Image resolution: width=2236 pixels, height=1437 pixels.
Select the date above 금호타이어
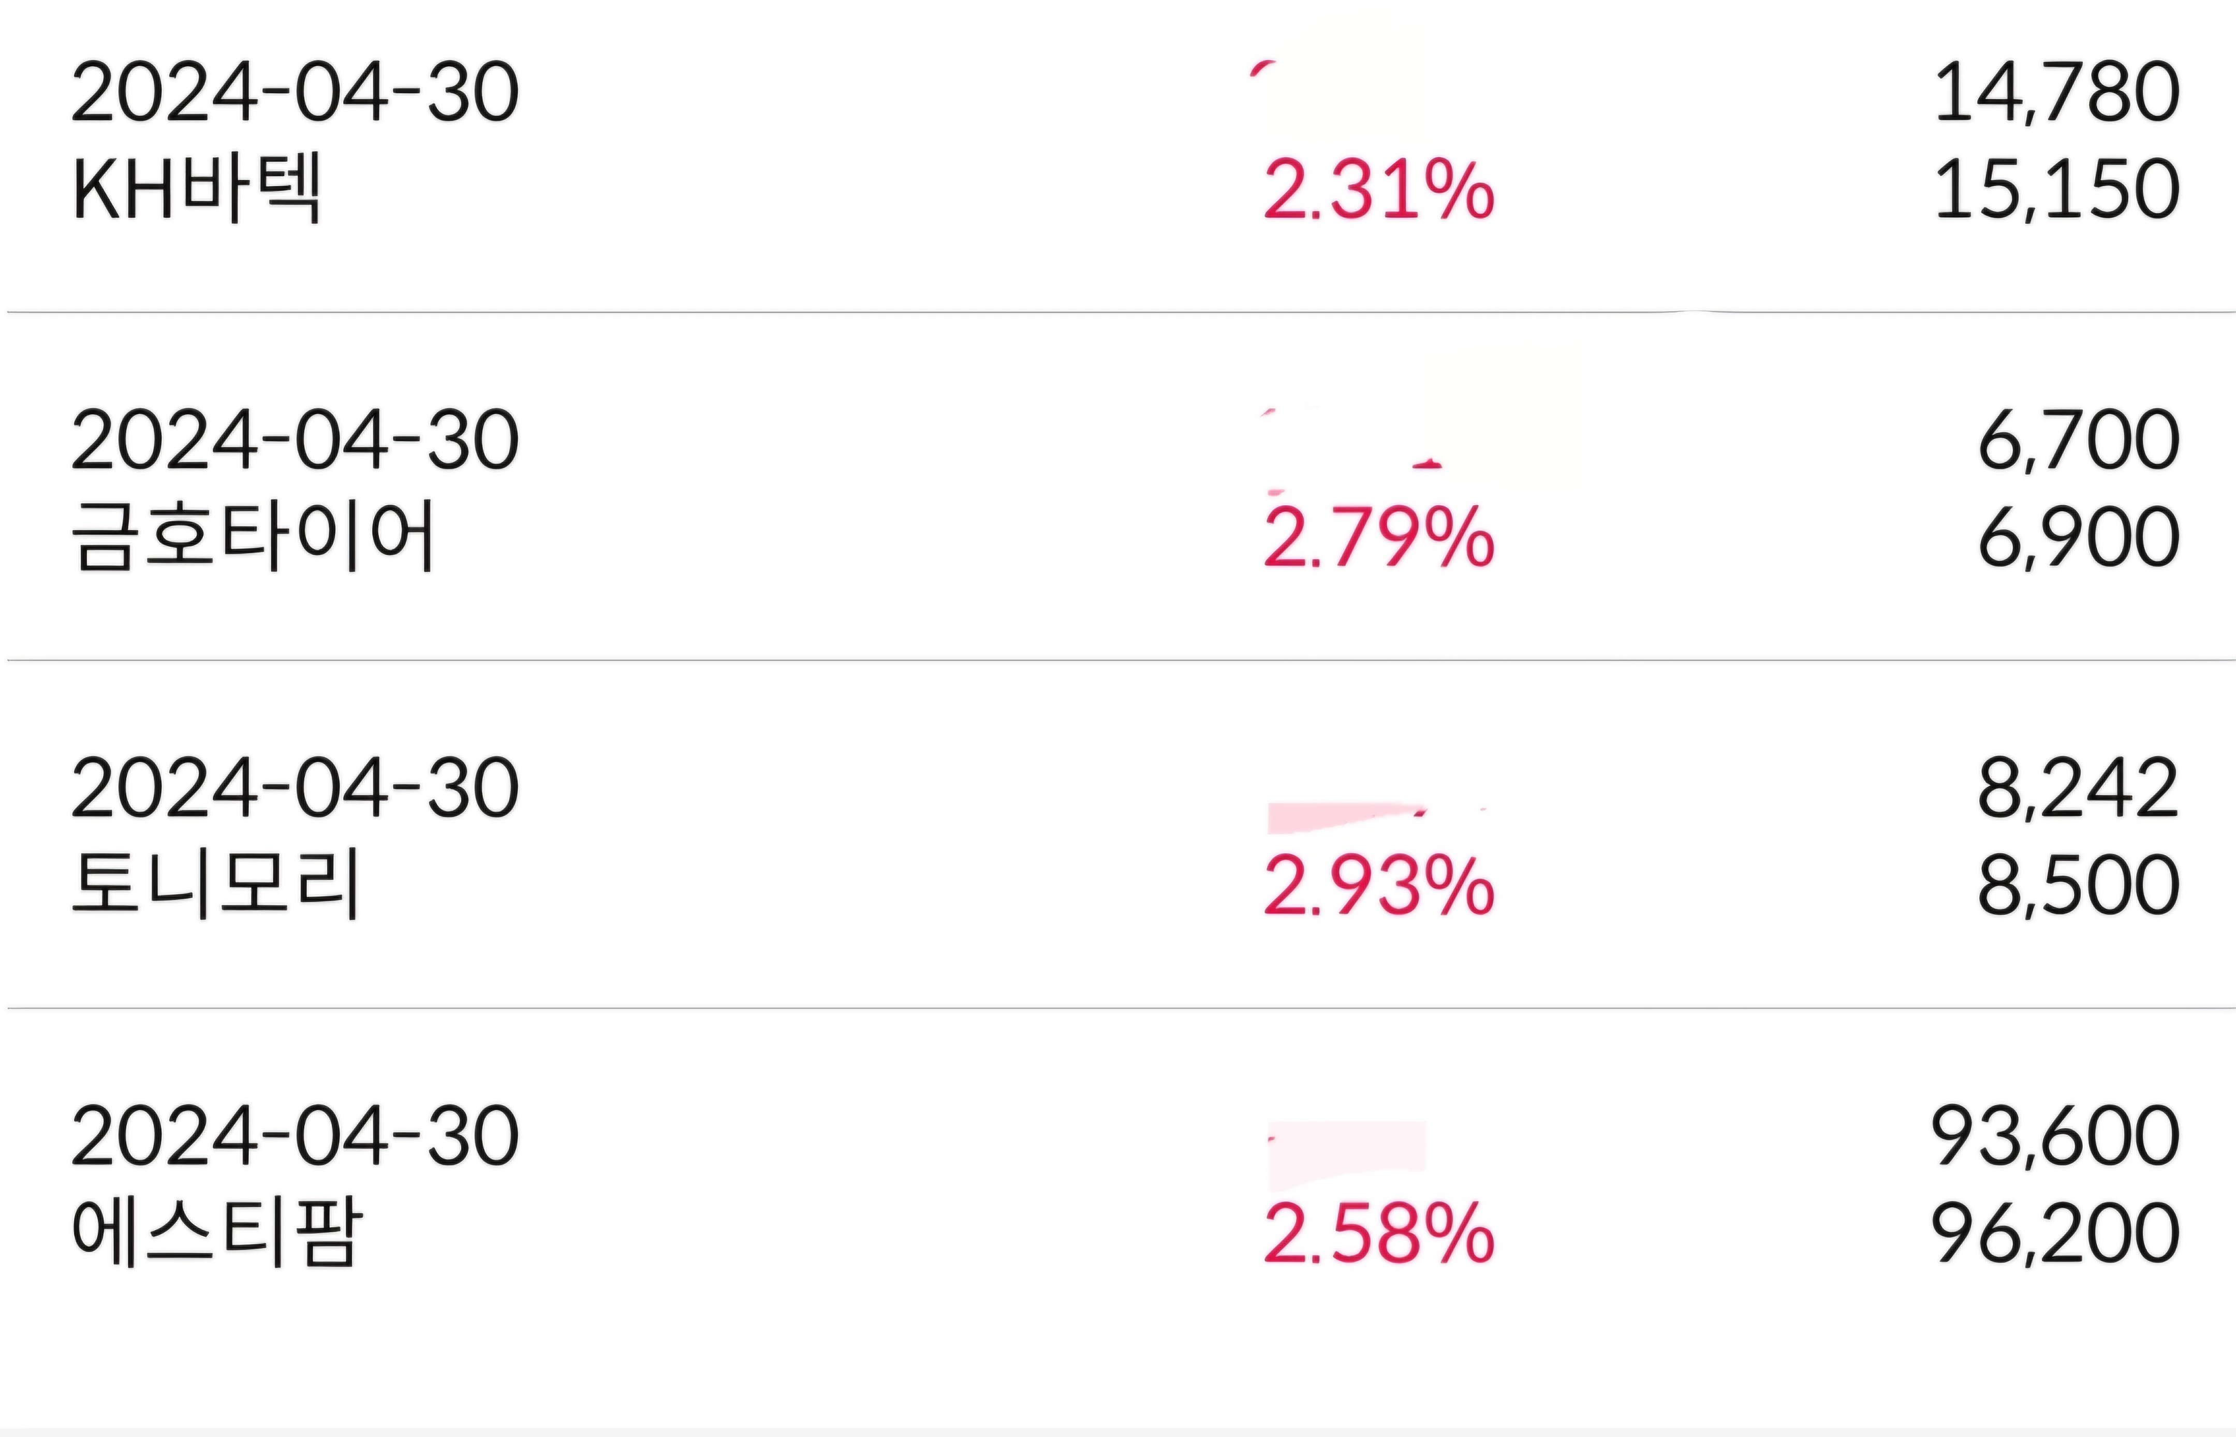point(295,441)
